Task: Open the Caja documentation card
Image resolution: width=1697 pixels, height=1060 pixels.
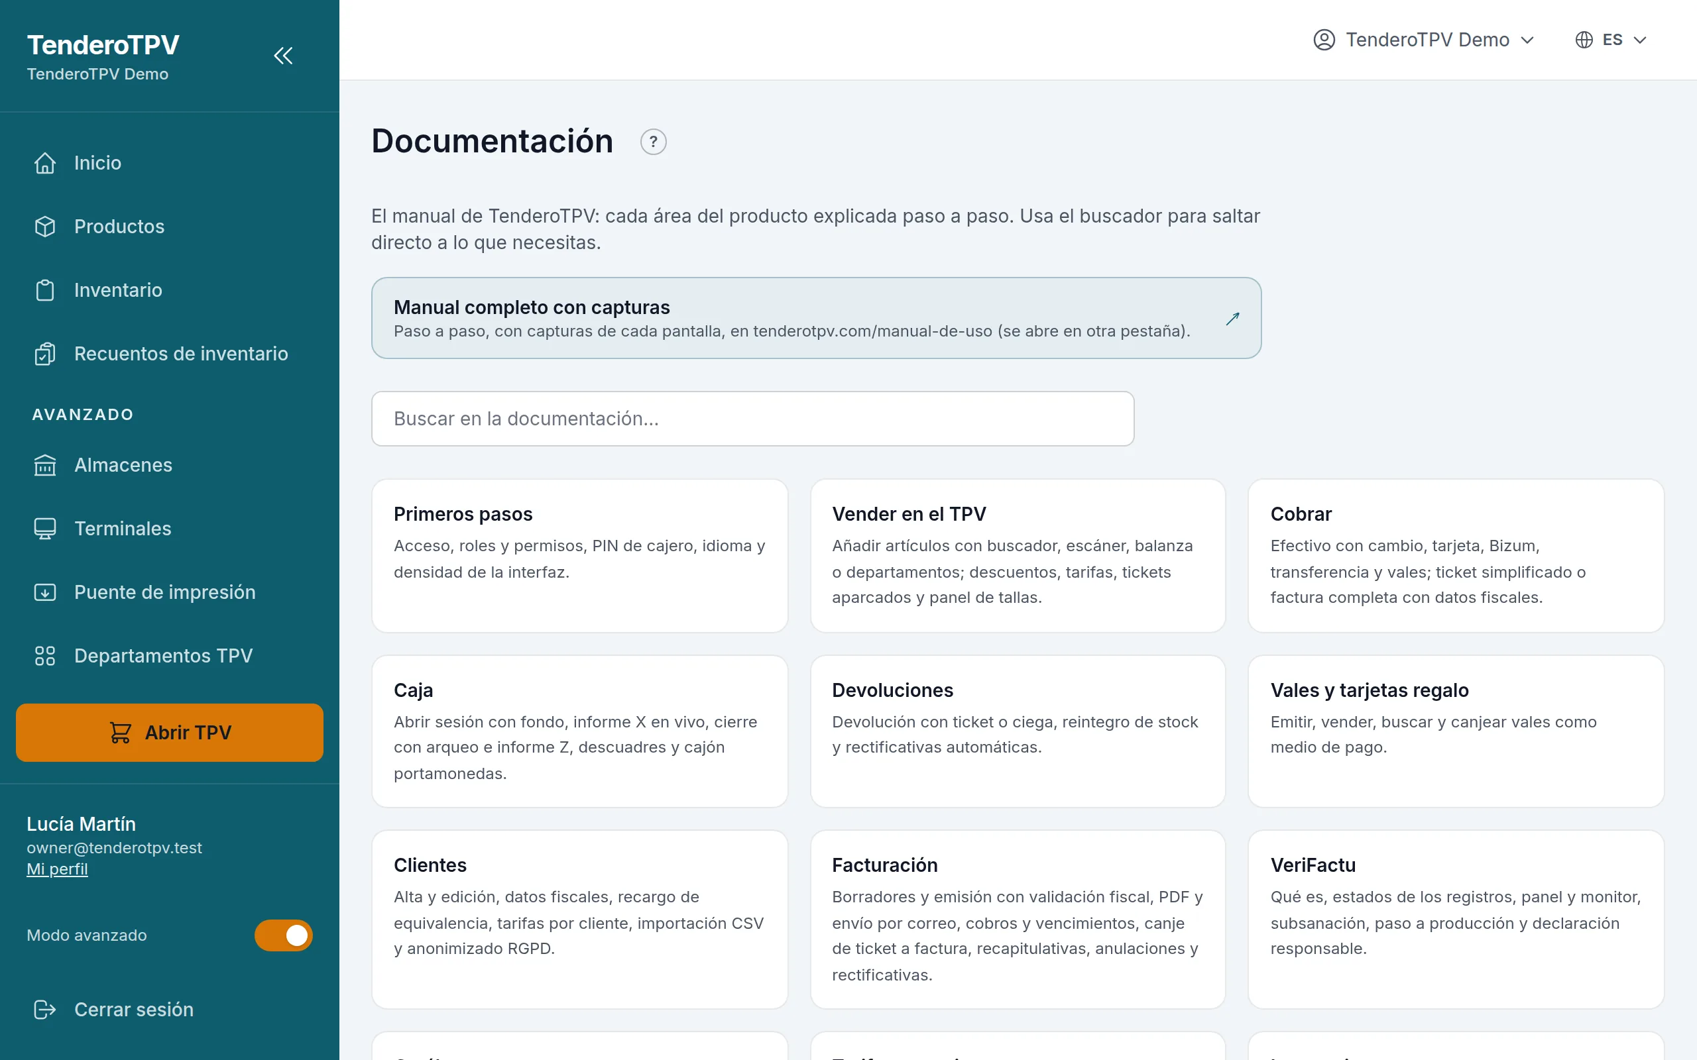Action: click(579, 731)
